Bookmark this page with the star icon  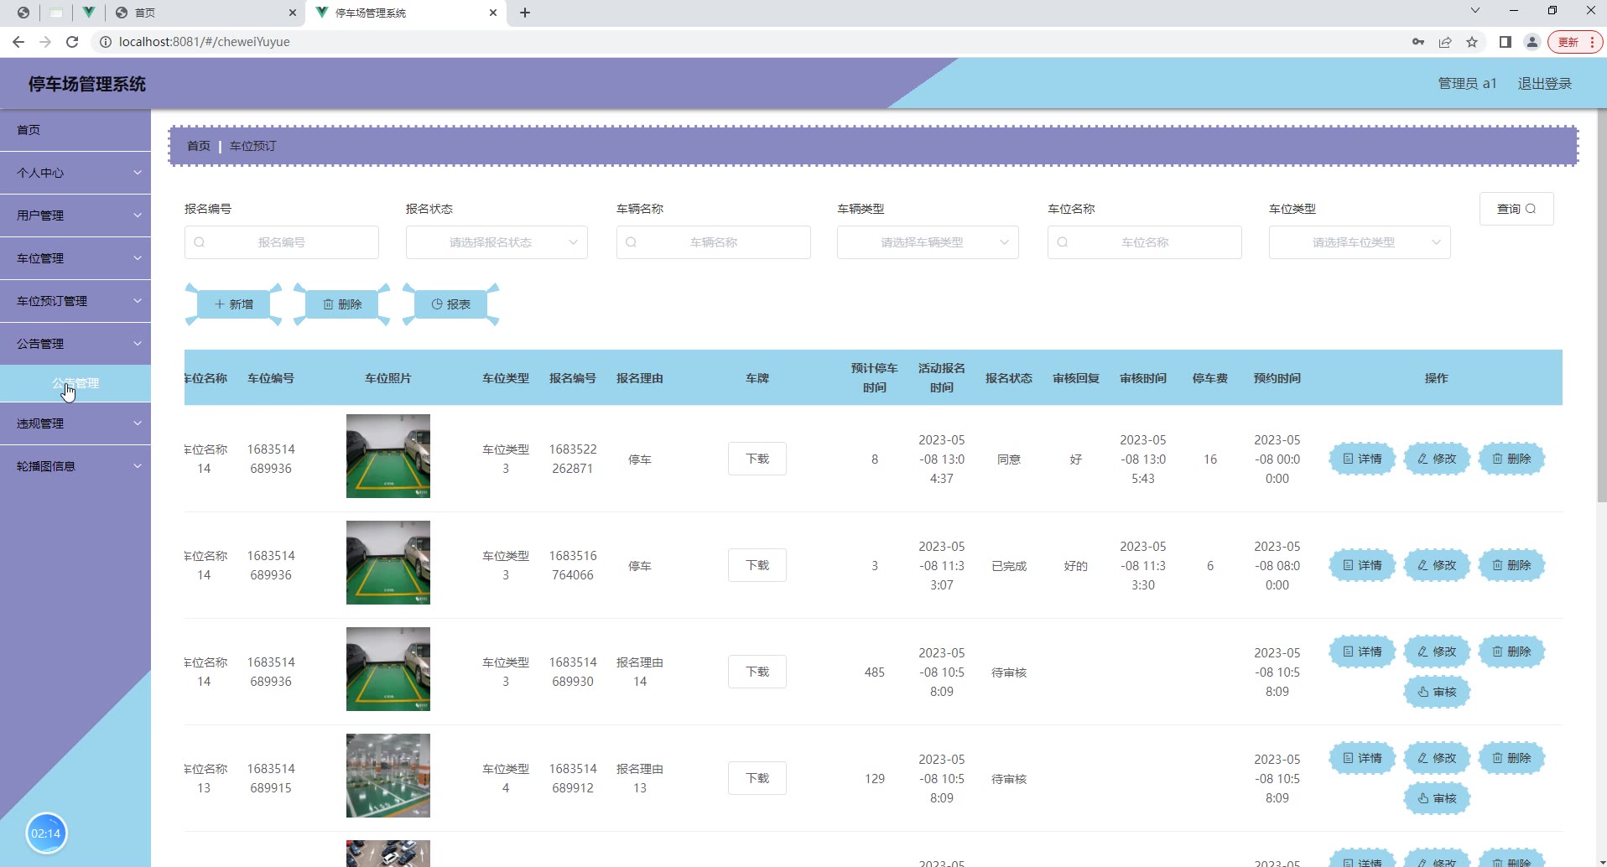tap(1472, 42)
